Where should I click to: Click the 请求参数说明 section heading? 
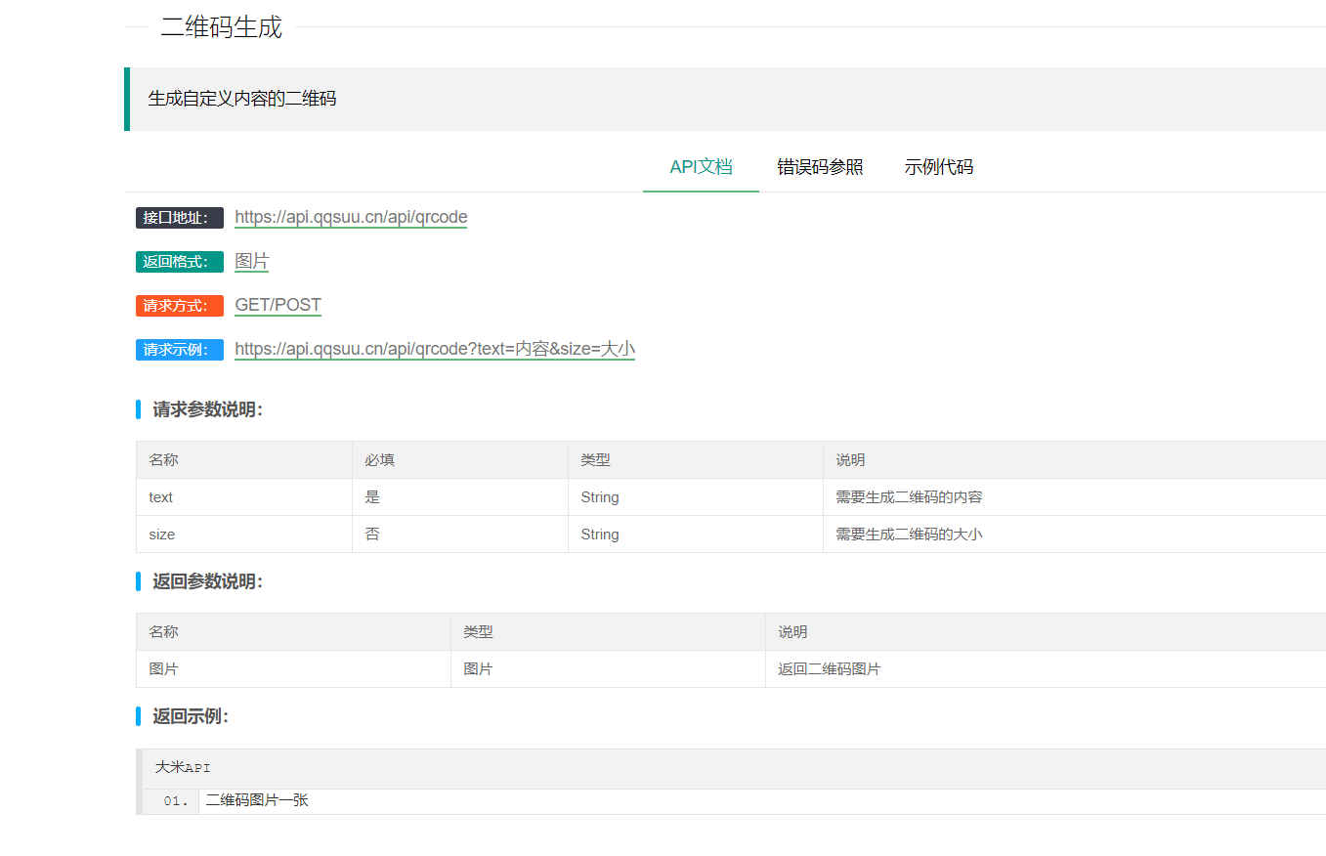tap(207, 409)
